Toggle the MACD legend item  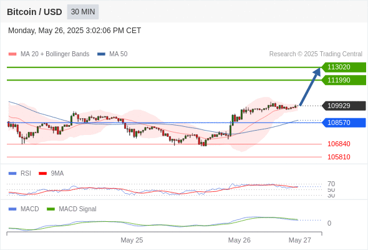(x=24, y=209)
